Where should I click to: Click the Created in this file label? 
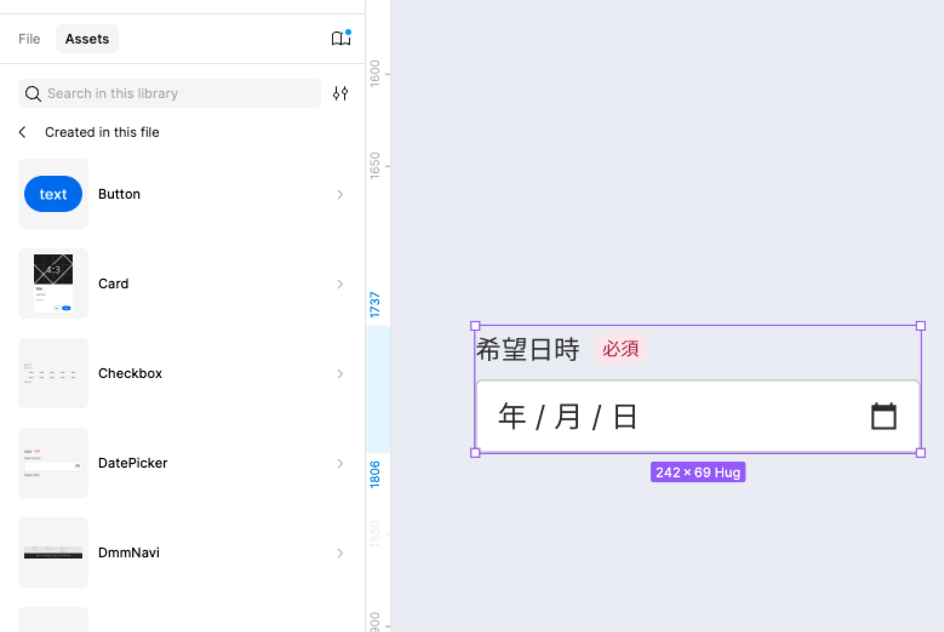(102, 132)
